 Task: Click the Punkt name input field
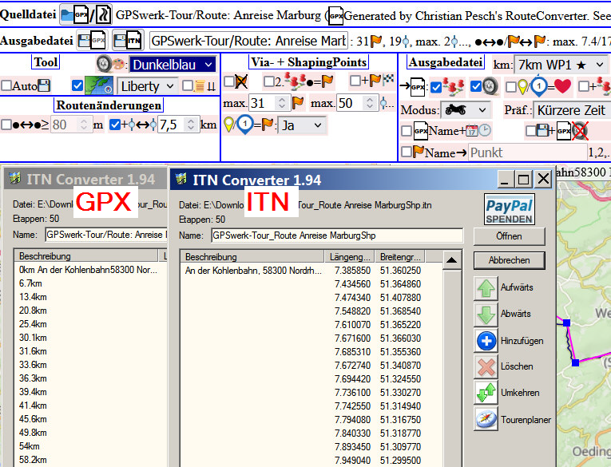point(526,151)
